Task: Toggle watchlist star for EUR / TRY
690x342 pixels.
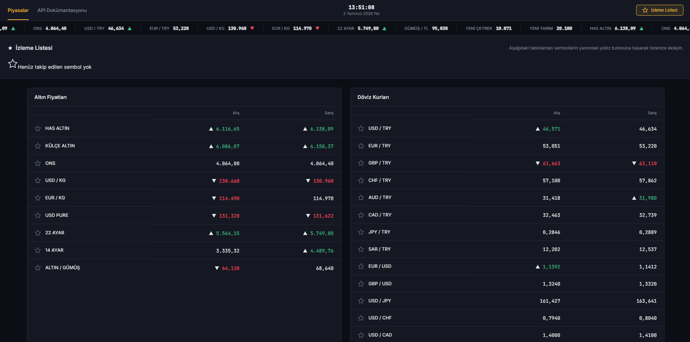Action: point(361,146)
